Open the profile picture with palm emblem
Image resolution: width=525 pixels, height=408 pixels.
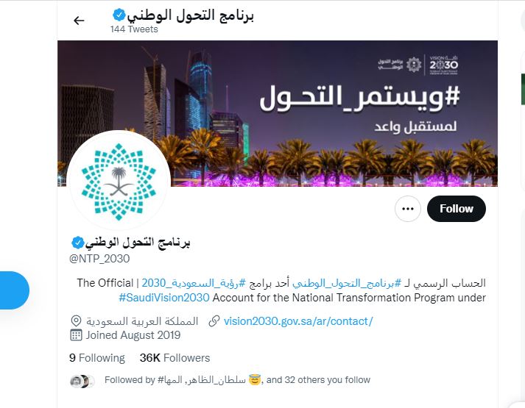[x=119, y=182]
